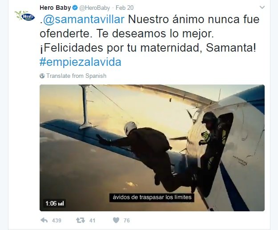
Task: Play the skydiving video thumbnail
Action: pos(152,148)
